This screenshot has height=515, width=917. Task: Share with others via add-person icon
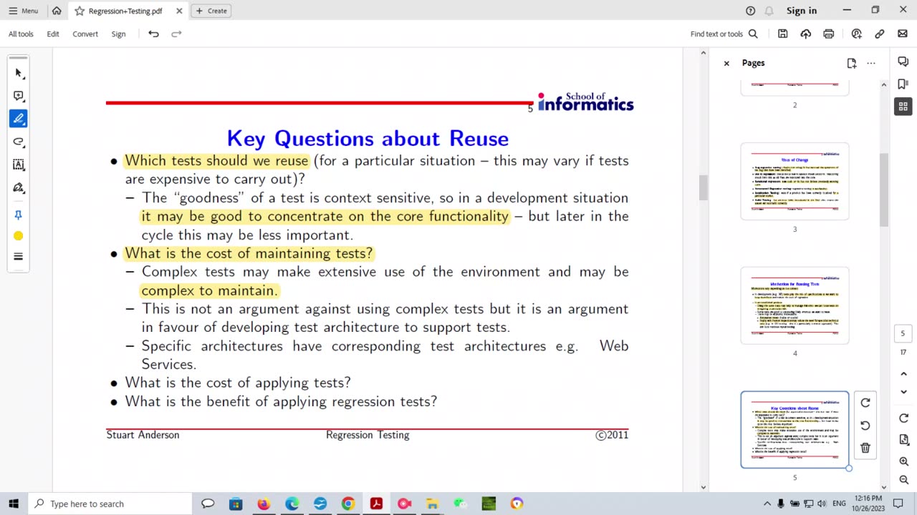856,34
